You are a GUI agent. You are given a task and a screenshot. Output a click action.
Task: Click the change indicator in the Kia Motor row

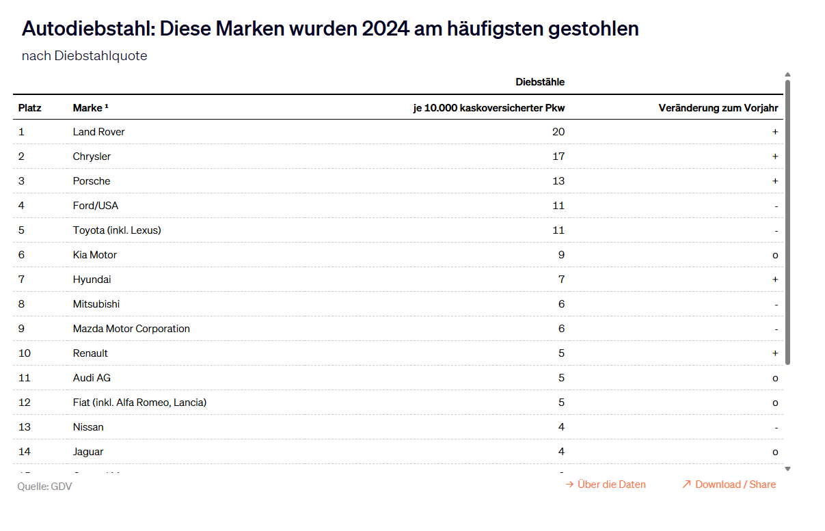(x=775, y=255)
